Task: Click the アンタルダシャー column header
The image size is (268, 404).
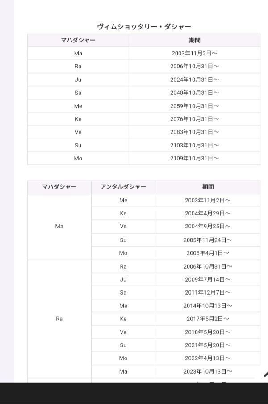Action: (123, 187)
